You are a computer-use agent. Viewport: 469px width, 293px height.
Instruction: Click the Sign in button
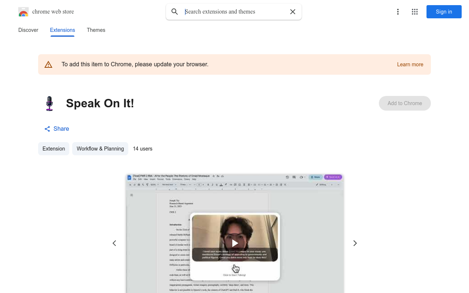[x=444, y=12]
